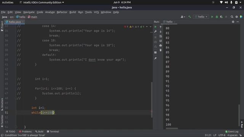Toggle the fold marker at line 48
This screenshot has height=137, width=244.
pos(16,98)
